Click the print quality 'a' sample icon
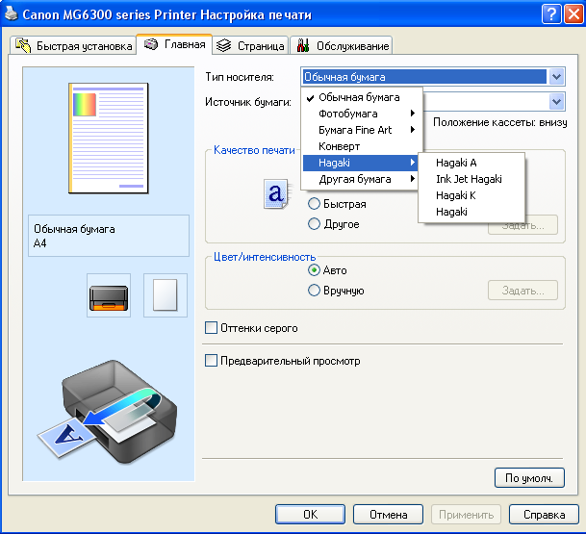 (x=276, y=193)
